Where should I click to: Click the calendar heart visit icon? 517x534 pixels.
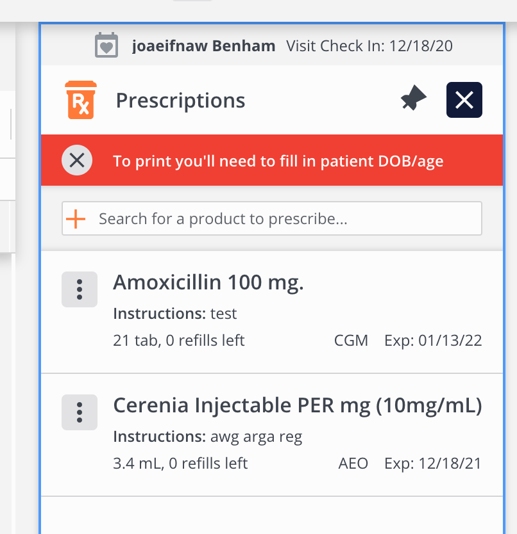tap(106, 46)
